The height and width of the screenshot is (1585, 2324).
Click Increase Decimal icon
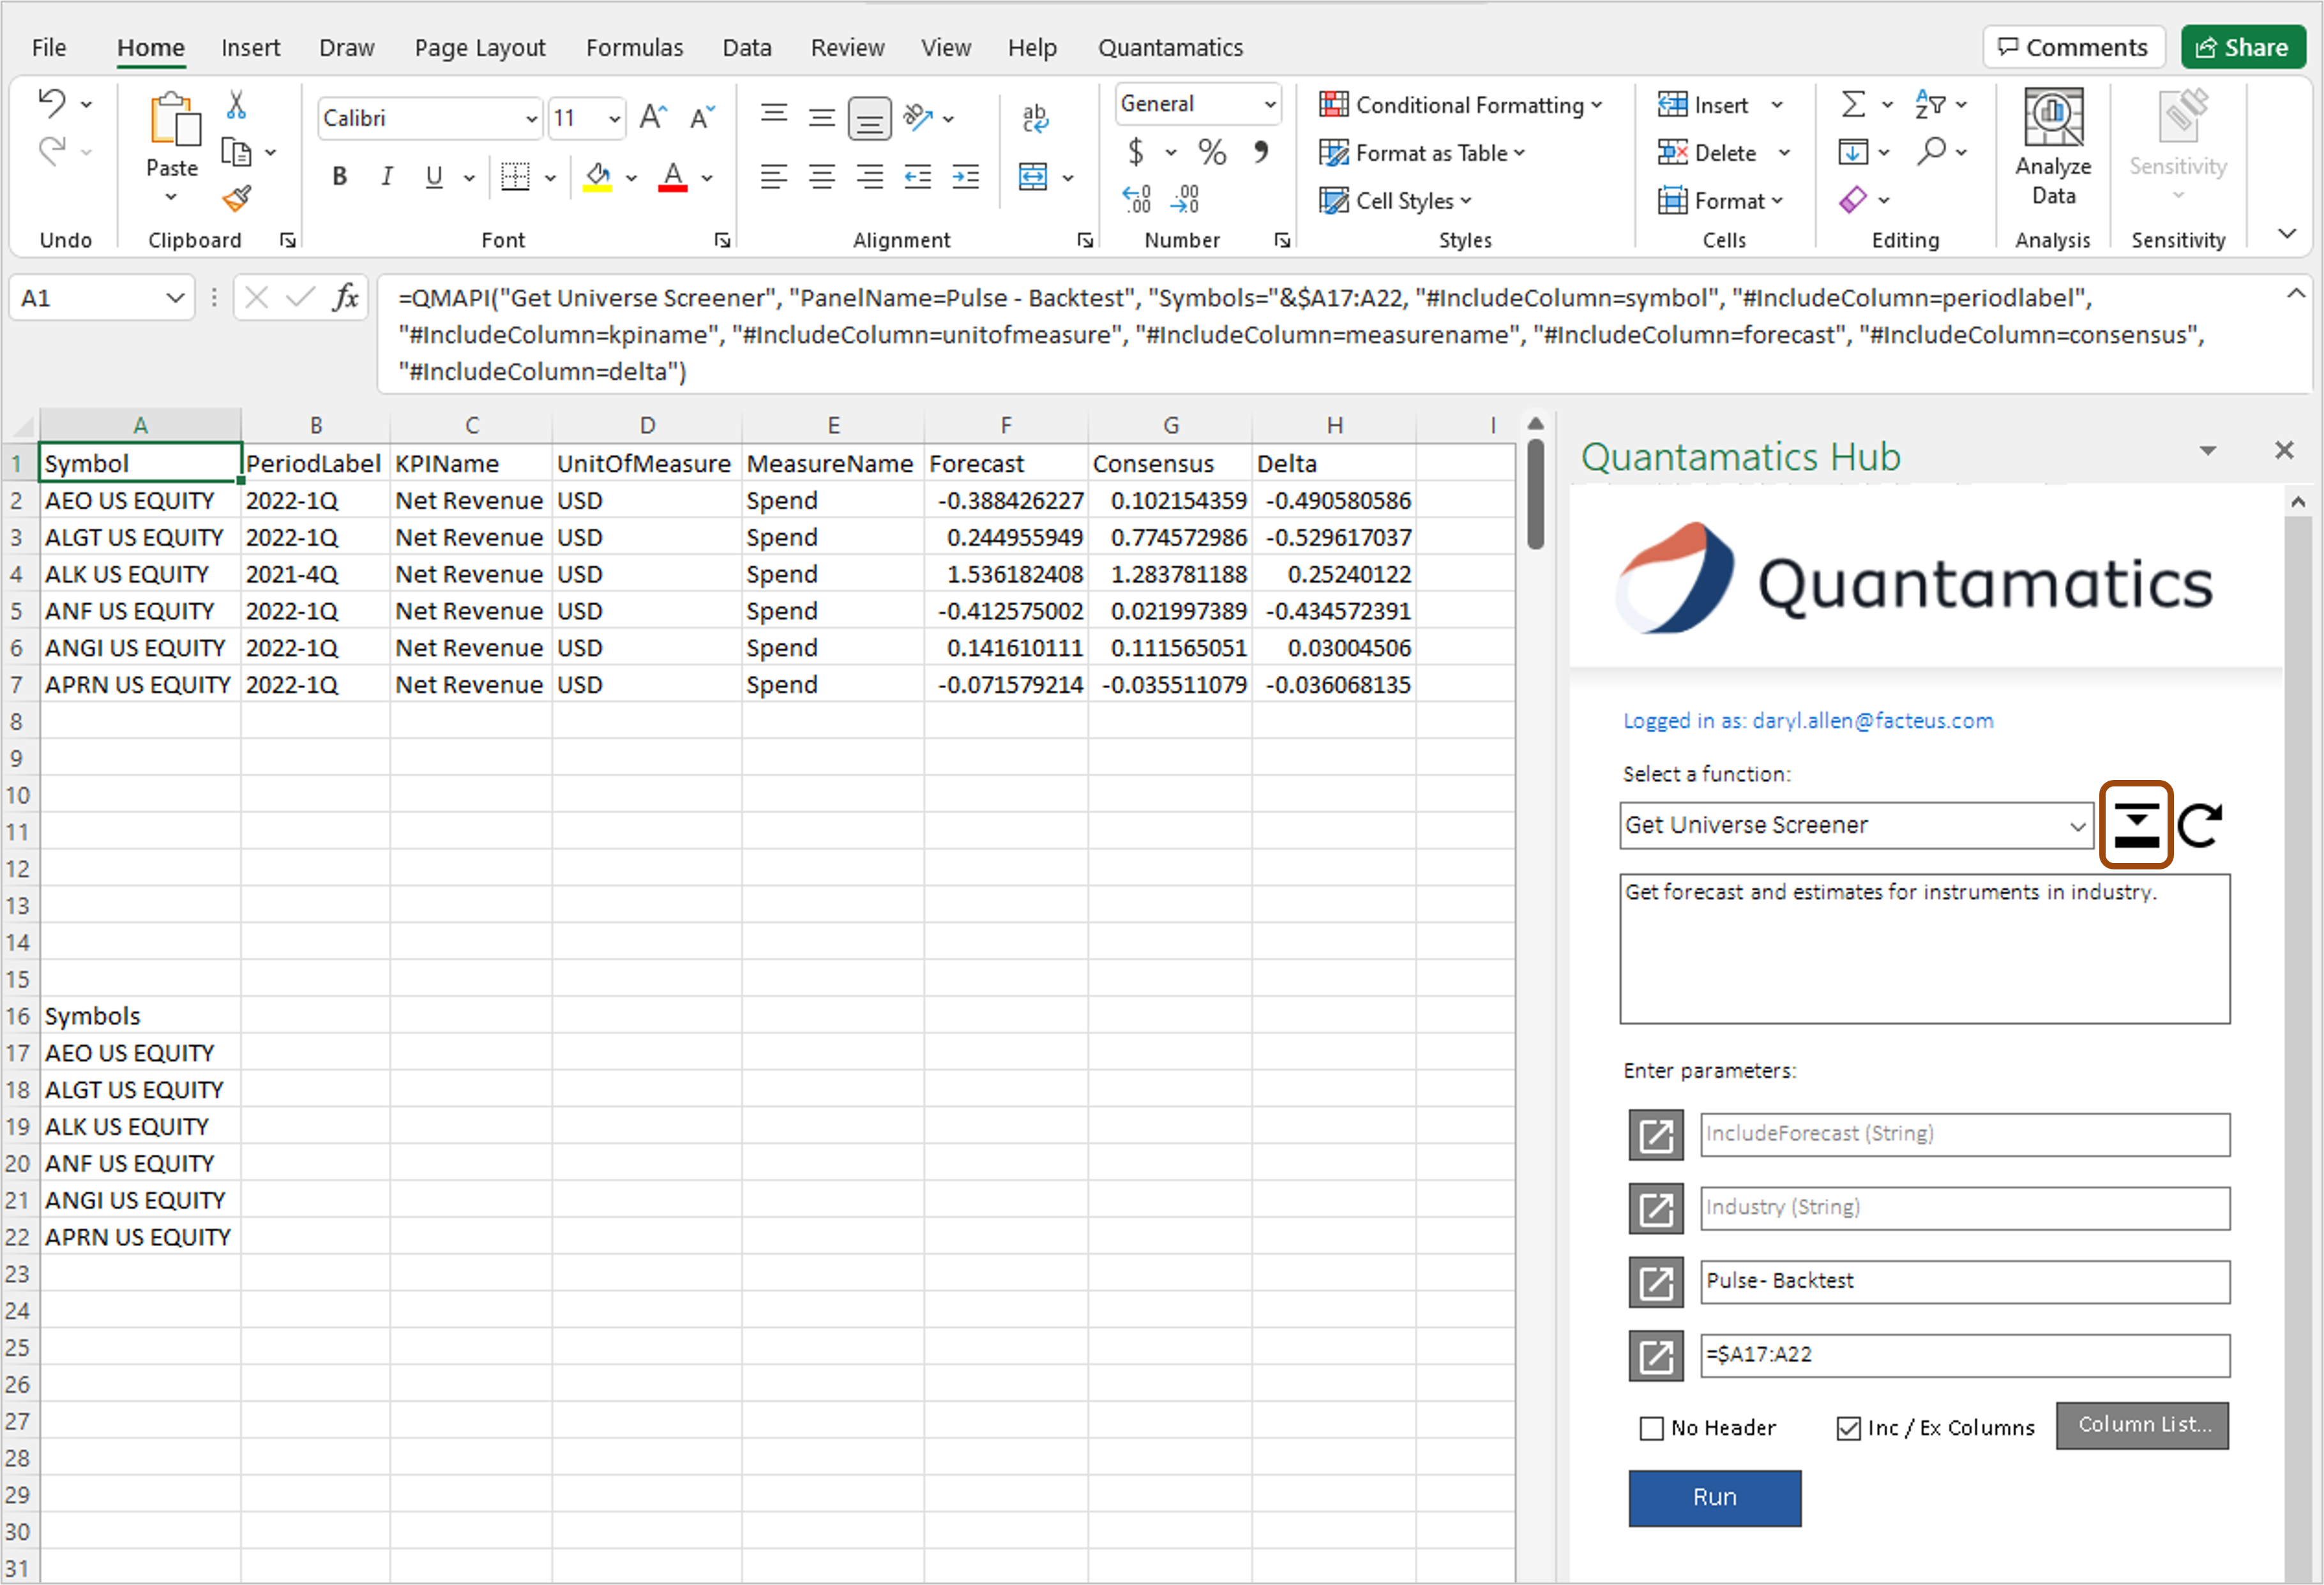click(1137, 199)
